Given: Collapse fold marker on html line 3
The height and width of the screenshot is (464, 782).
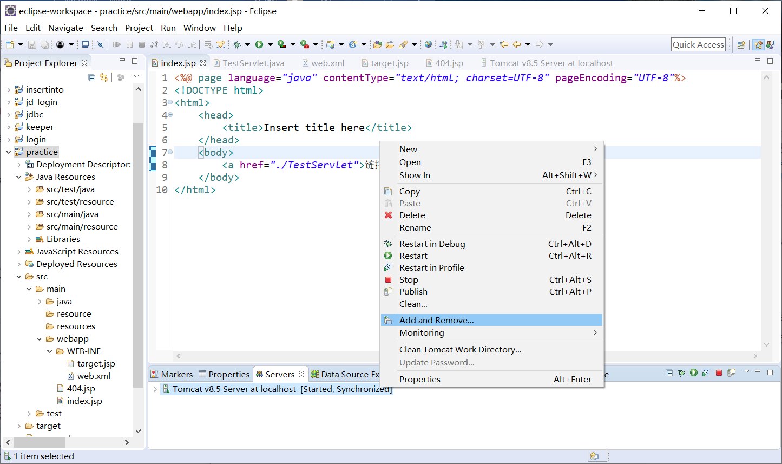Looking at the screenshot, I should pos(170,102).
